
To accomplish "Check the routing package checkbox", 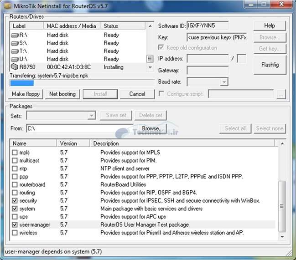I will pyautogui.click(x=15, y=193).
